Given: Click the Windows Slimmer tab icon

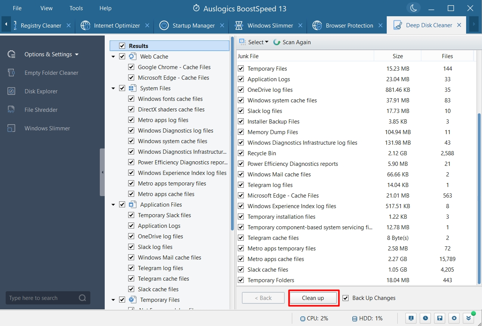Looking at the screenshot, I should click(x=239, y=26).
